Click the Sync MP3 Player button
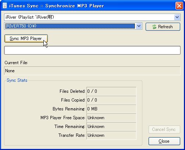This screenshot has height=150, width=185. pos(26,39)
